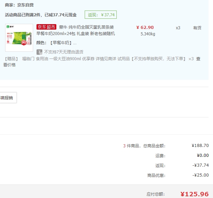The image size is (213, 198).
Task: Click the 返现 ¥37.74 cashback tag
Action: coord(101,15)
